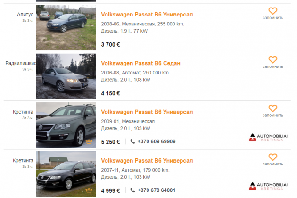View the black Passat wagon photo
This screenshot has width=297, height=198.
pyautogui.click(x=66, y=174)
